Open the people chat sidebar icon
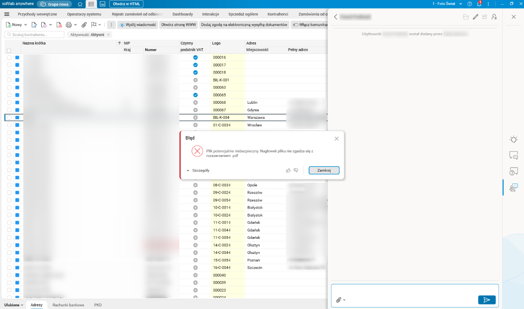The height and width of the screenshot is (309, 524). click(513, 188)
